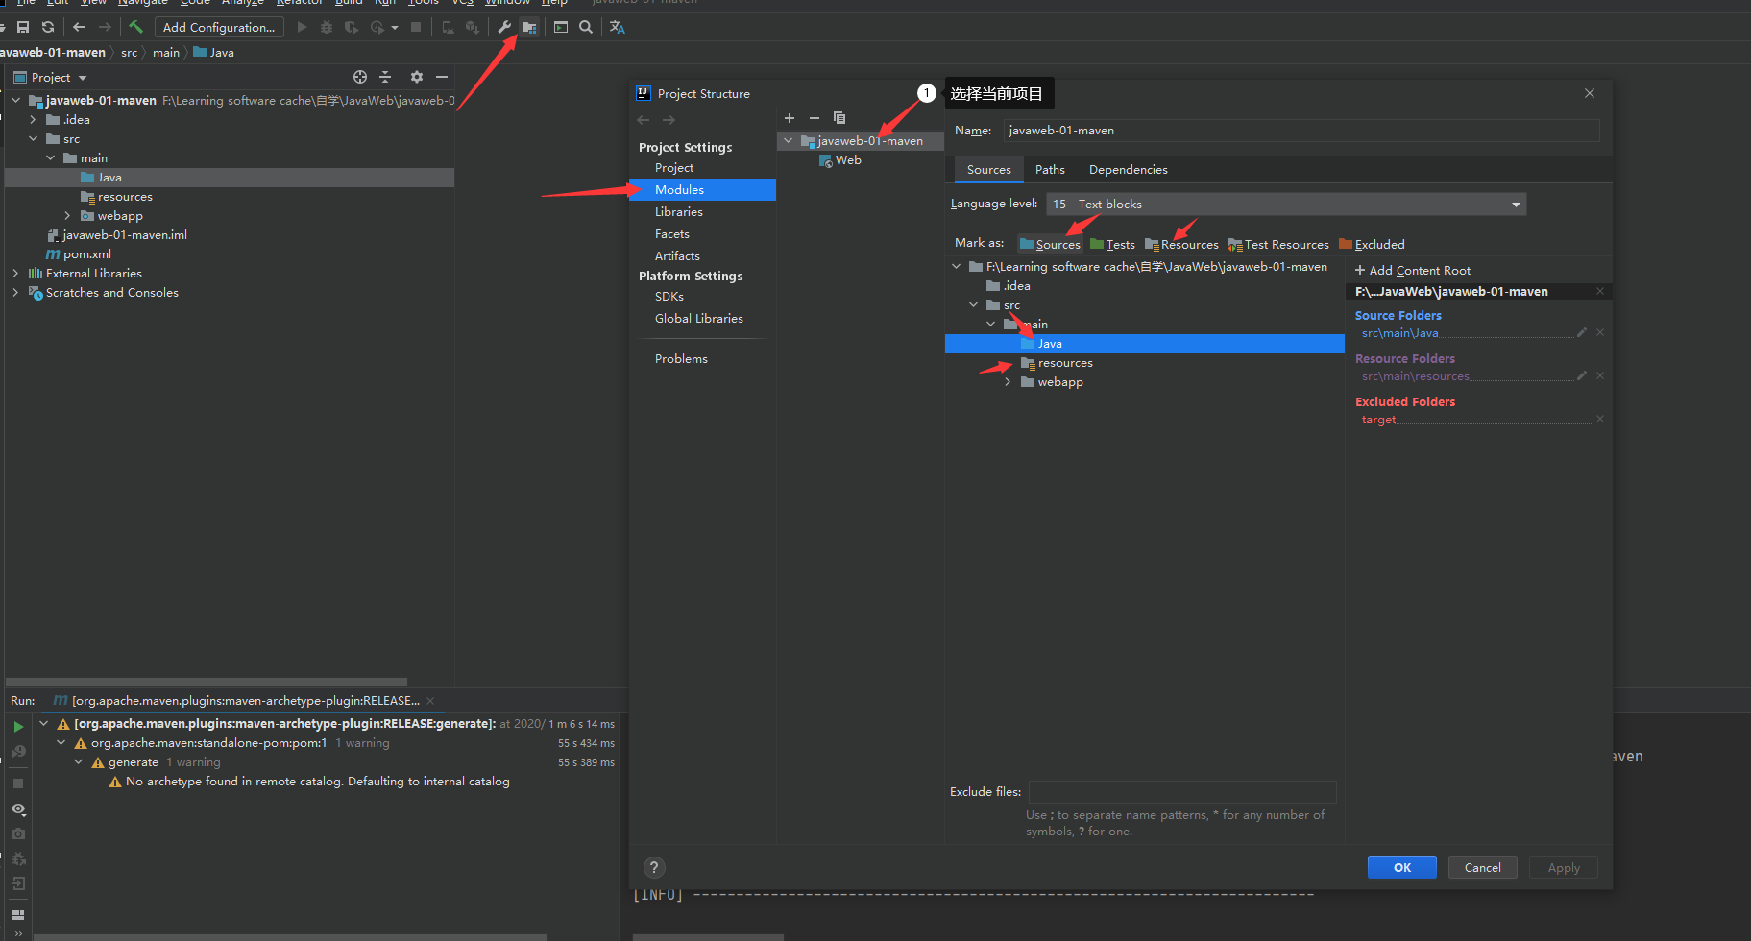The height and width of the screenshot is (941, 1751).
Task: Remove selected module with minus icon
Action: 815,118
